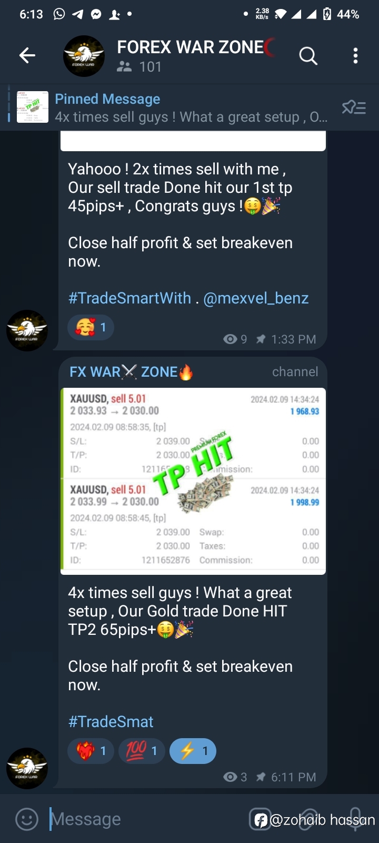Tap the back arrow in header

coord(27,55)
